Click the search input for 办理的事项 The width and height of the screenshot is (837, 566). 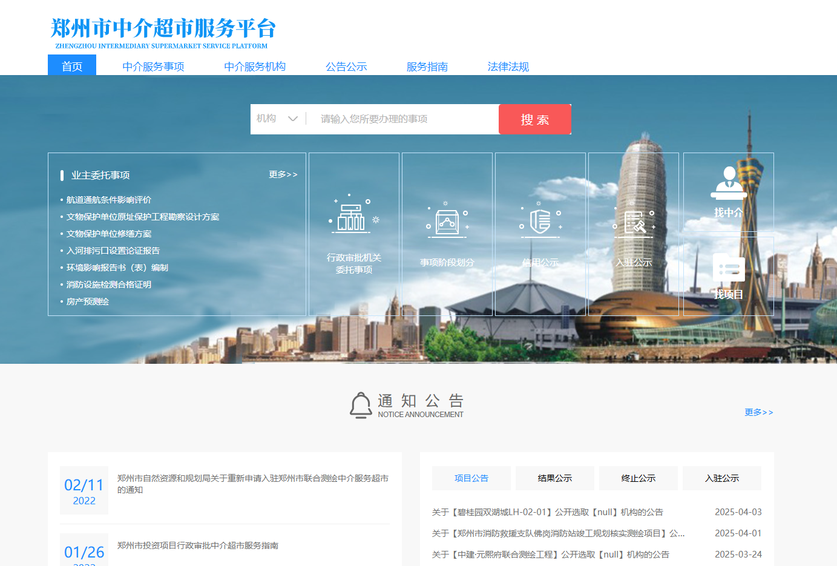coord(405,119)
